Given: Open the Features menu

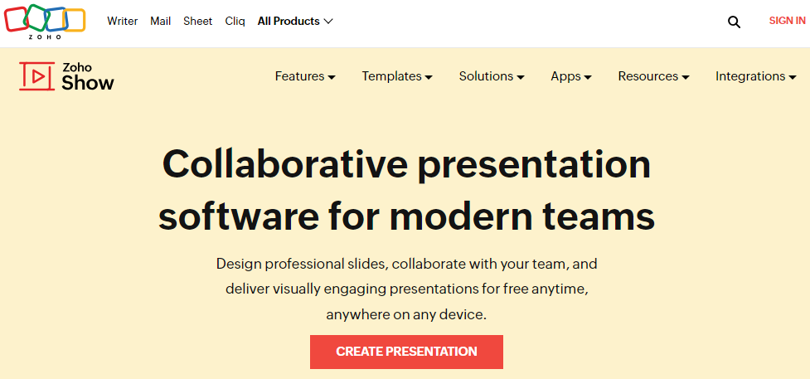Looking at the screenshot, I should pos(304,76).
